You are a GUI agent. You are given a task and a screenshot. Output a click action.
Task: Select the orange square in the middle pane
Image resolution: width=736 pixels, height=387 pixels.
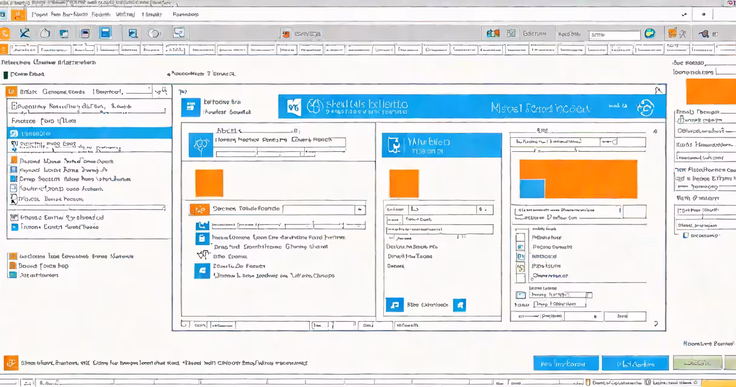[x=404, y=184]
